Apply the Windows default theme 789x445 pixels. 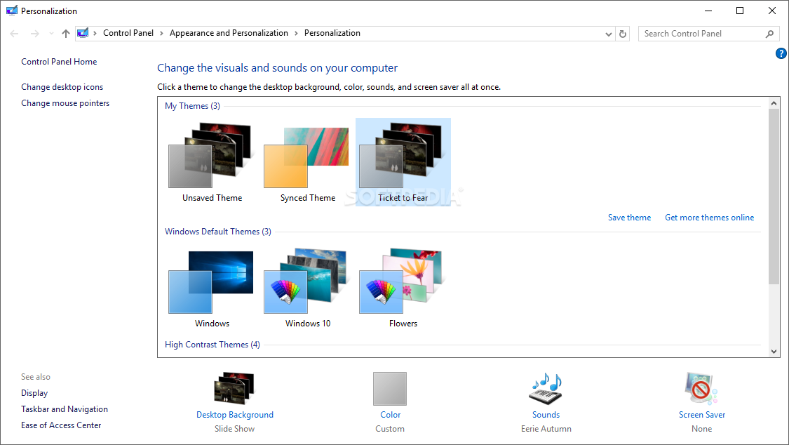coord(212,288)
